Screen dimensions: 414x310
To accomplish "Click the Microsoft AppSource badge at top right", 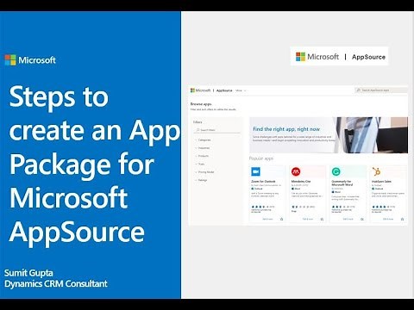I will 339,57.
